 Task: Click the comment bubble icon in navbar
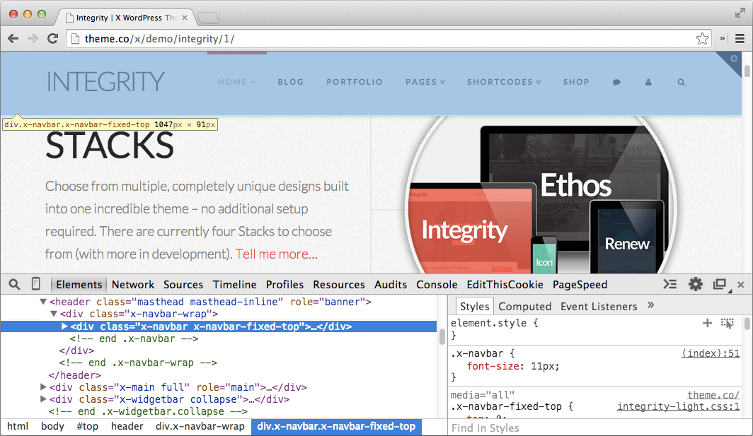coord(616,83)
